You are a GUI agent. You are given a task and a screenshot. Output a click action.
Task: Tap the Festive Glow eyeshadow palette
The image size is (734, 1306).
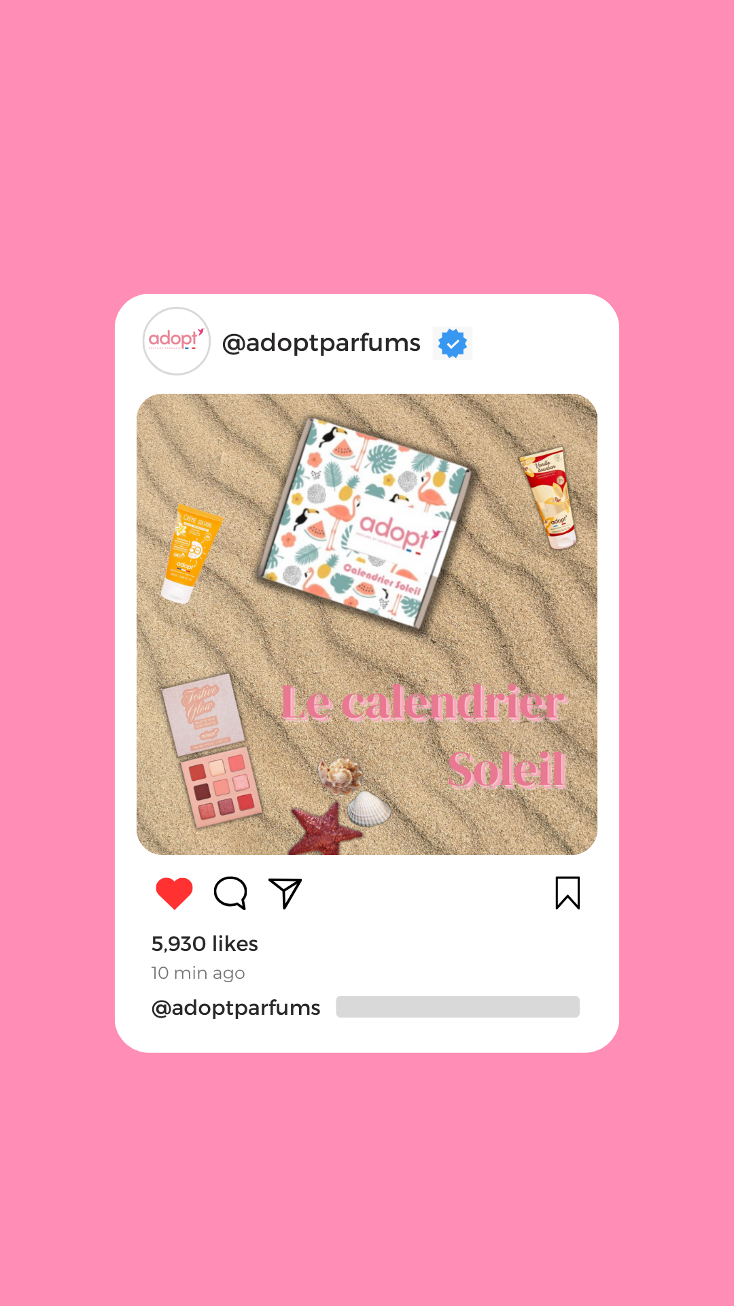(211, 750)
